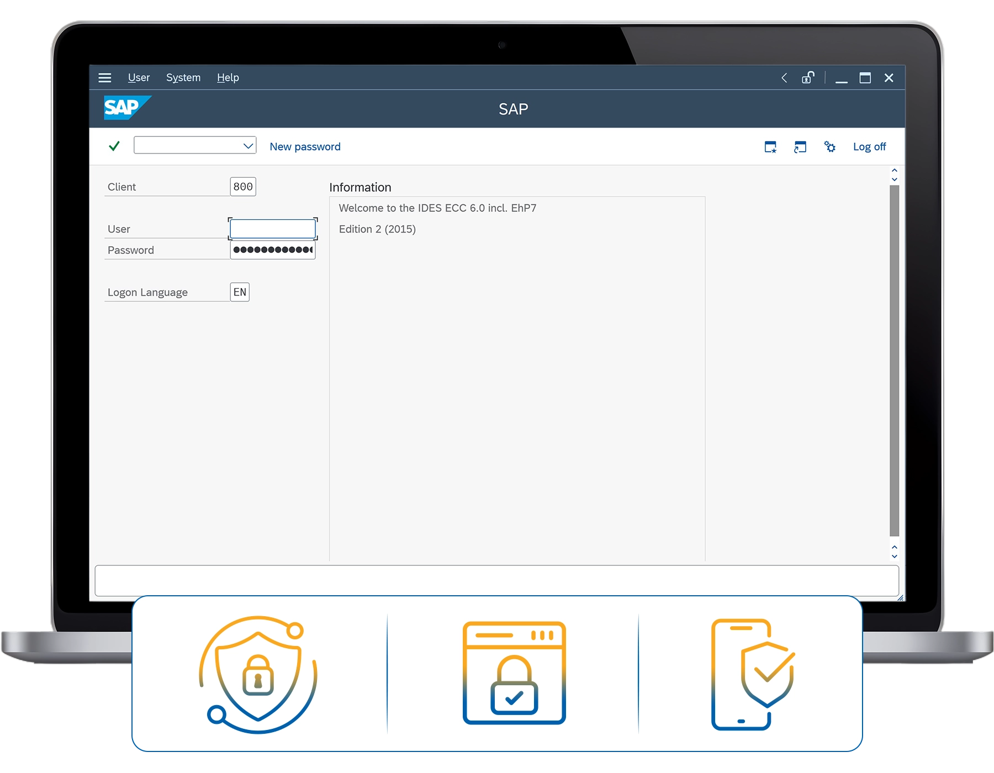Focus the User input field

(273, 229)
